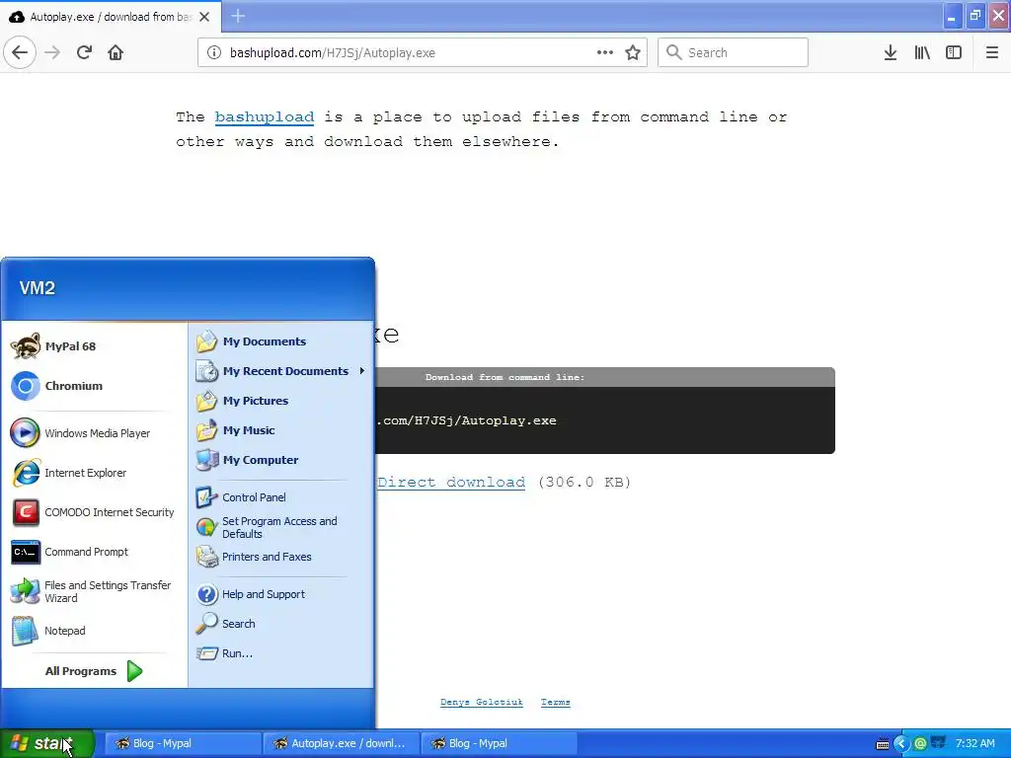Click the forward navigation arrow
Viewport: 1011px width, 758px height.
tap(53, 52)
